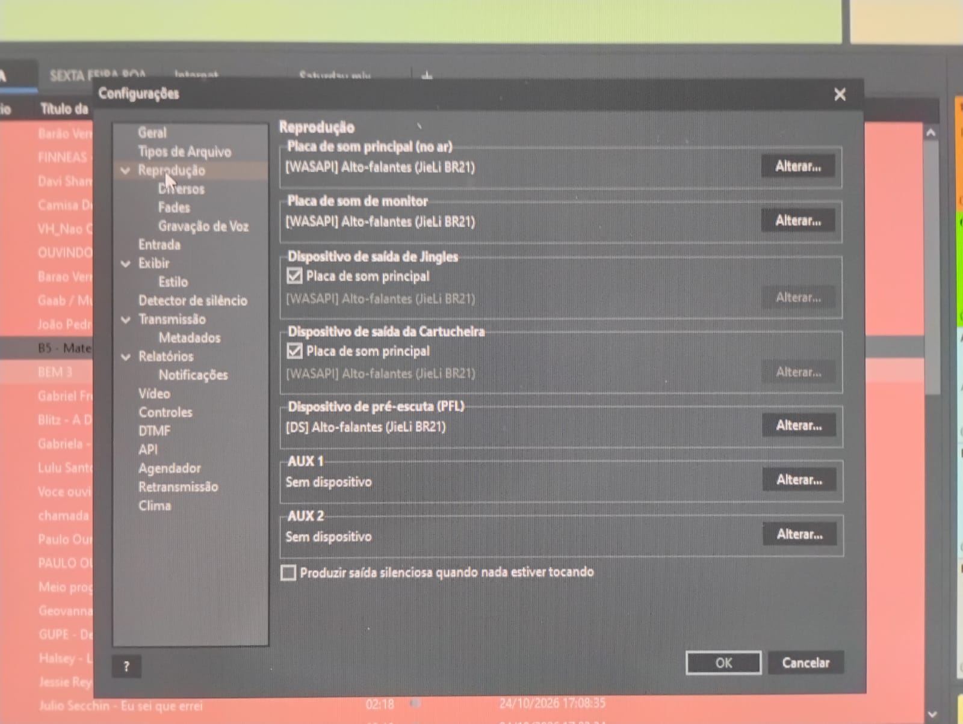This screenshot has height=724, width=963.
Task: Open the help question mark button
Action: click(126, 666)
